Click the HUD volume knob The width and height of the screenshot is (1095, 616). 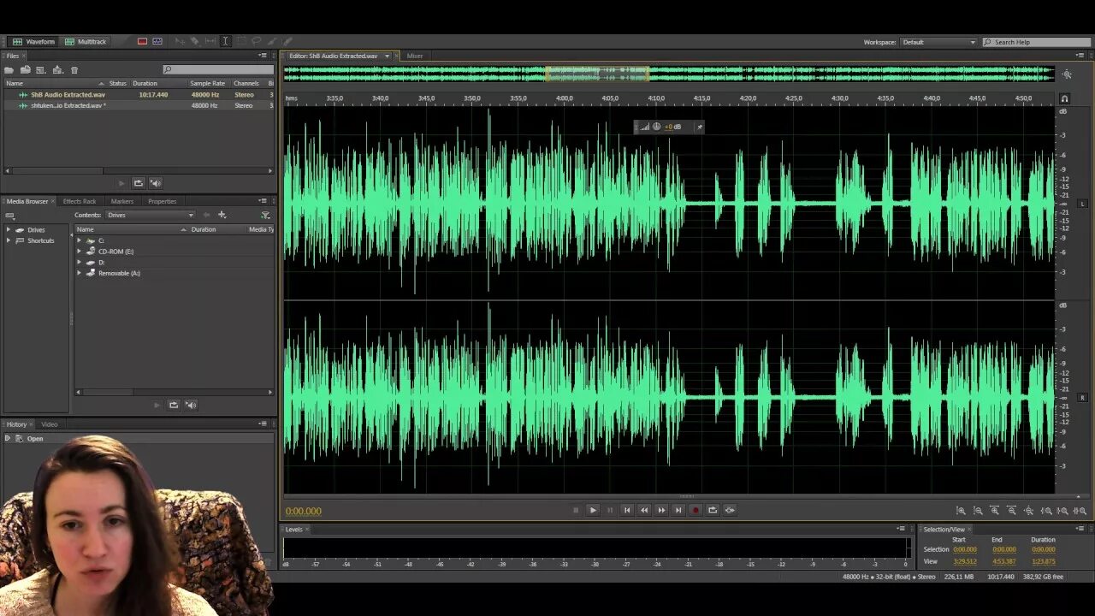click(x=656, y=127)
